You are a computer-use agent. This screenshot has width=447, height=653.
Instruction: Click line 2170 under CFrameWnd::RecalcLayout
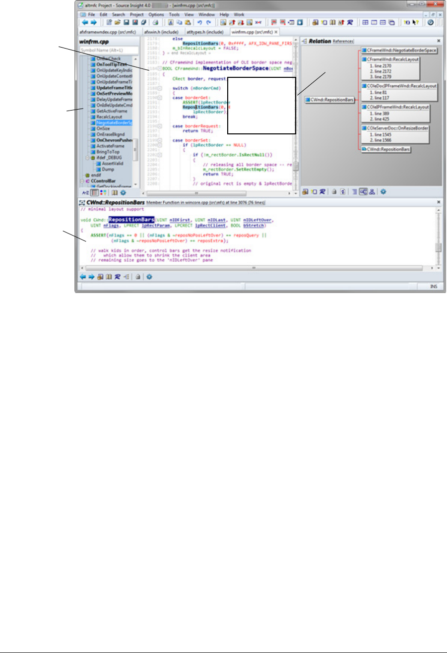tap(380, 65)
